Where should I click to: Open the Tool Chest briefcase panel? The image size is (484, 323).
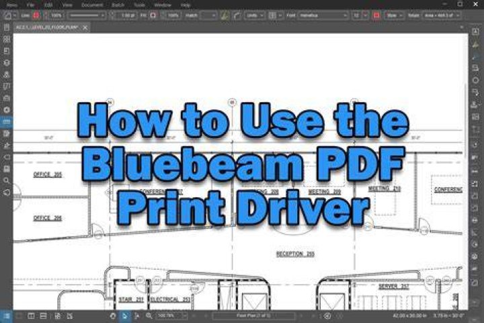[7, 98]
